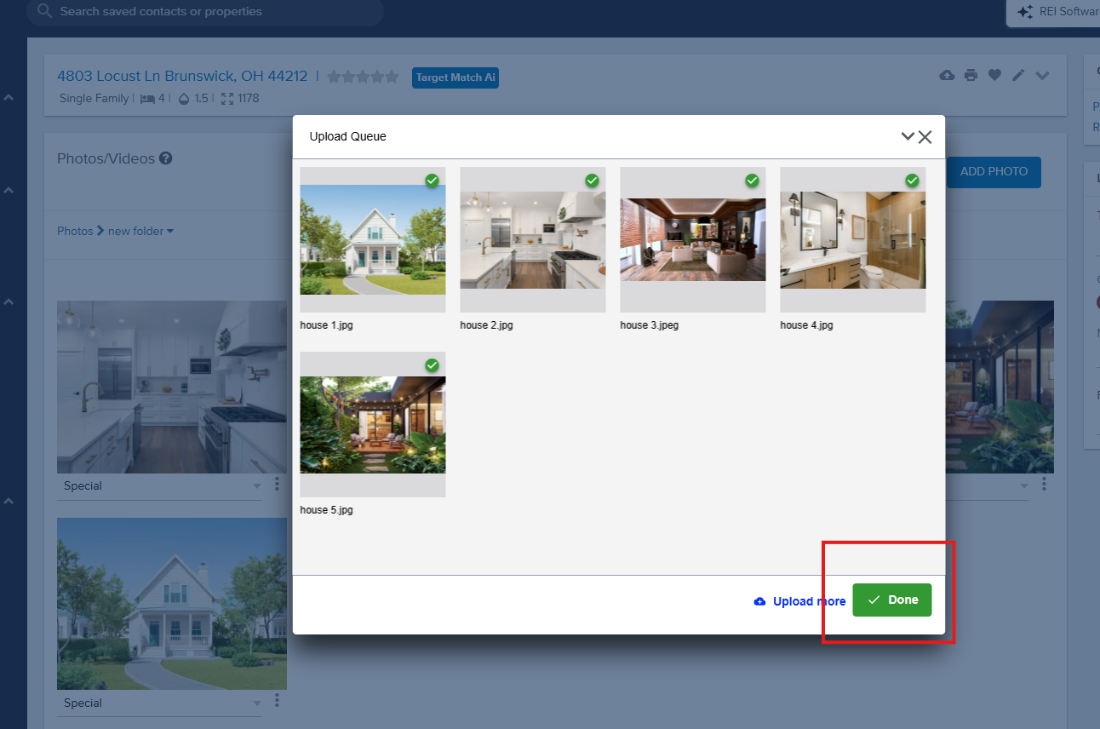1100x729 pixels.
Task: Click the print icon in property header
Action: point(971,76)
